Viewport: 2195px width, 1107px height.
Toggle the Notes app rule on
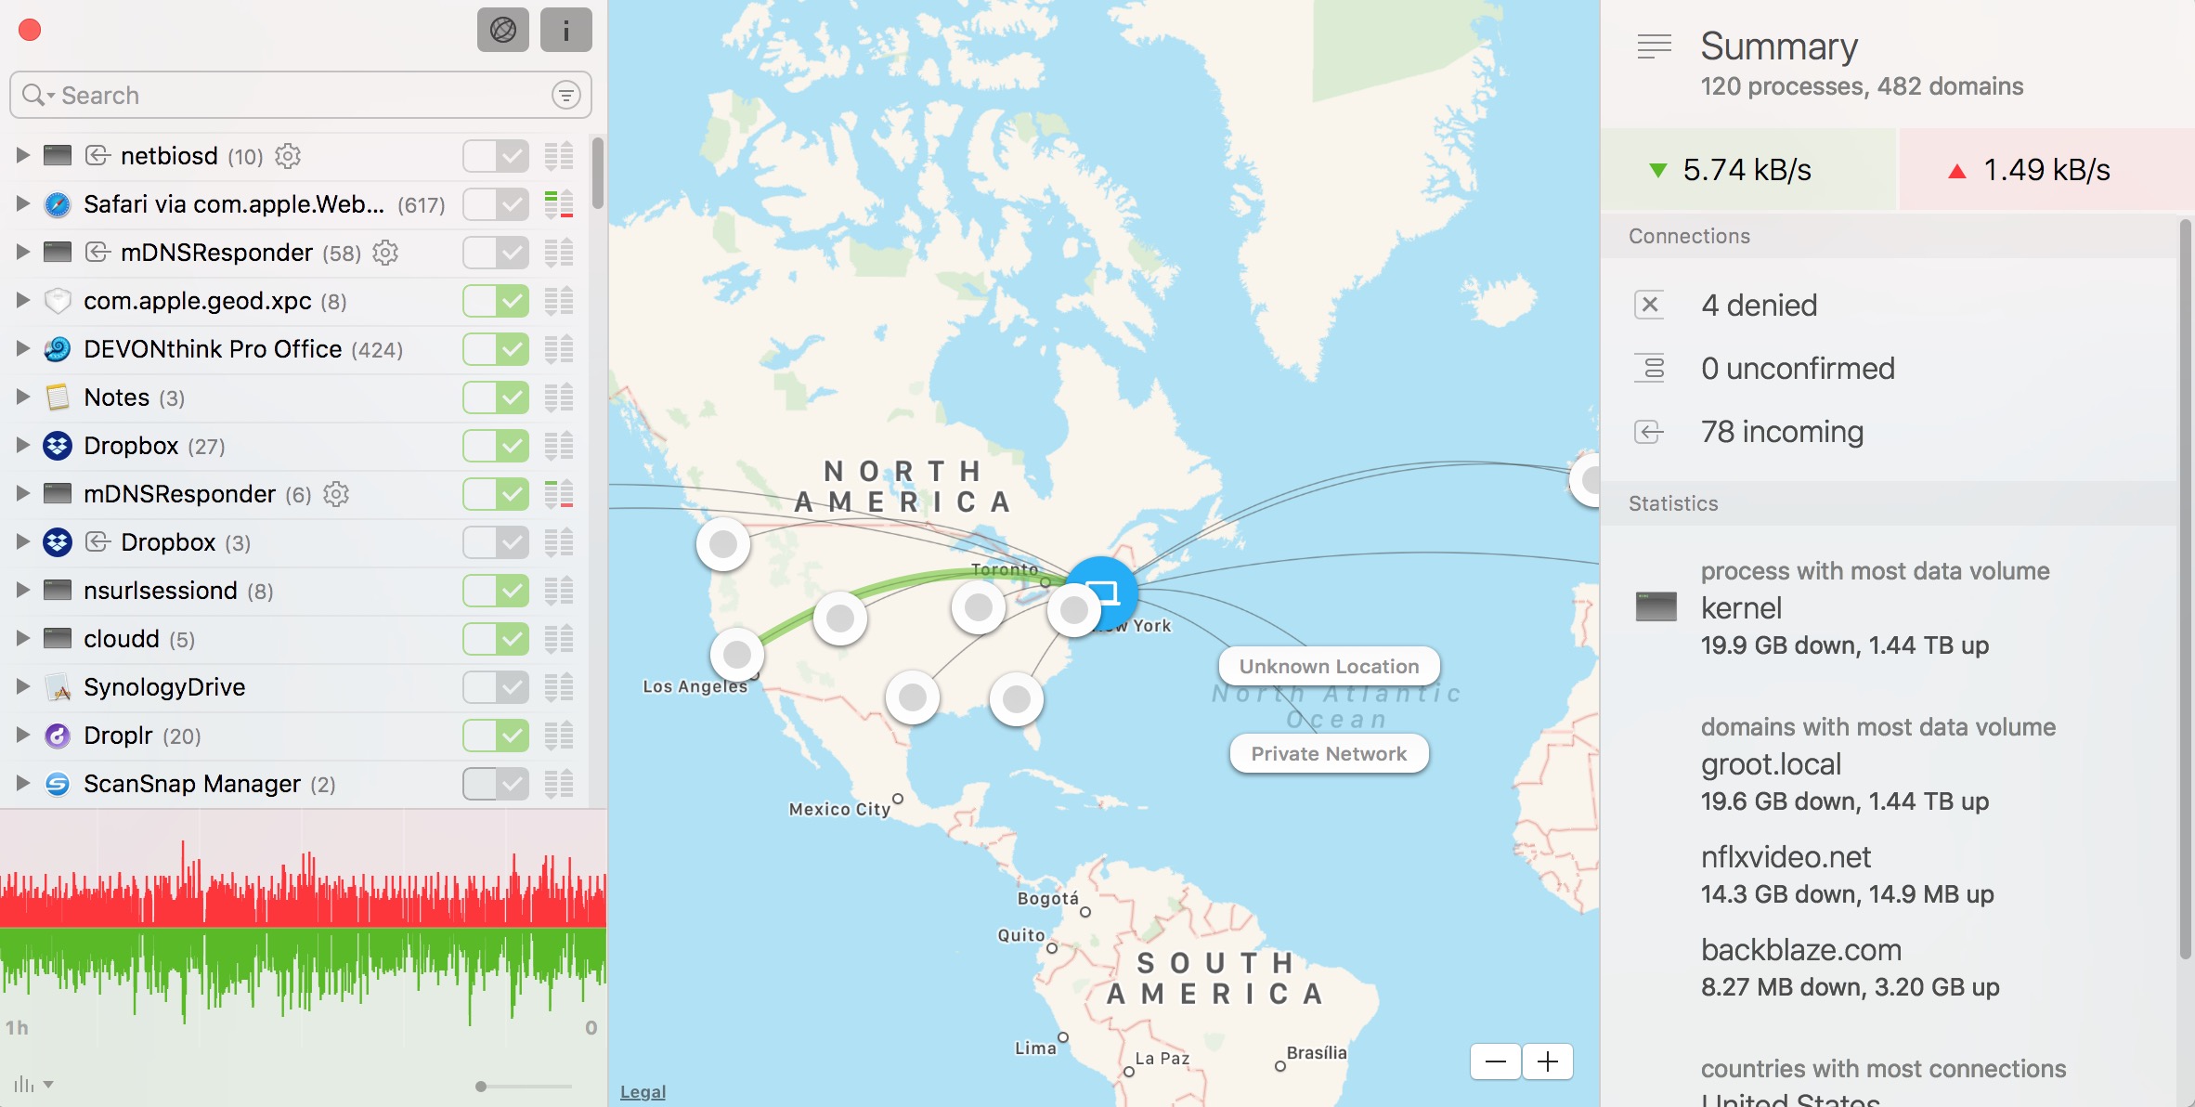click(x=496, y=397)
